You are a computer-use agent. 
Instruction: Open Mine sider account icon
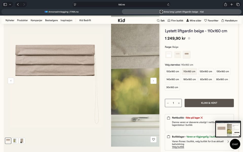tap(188, 20)
